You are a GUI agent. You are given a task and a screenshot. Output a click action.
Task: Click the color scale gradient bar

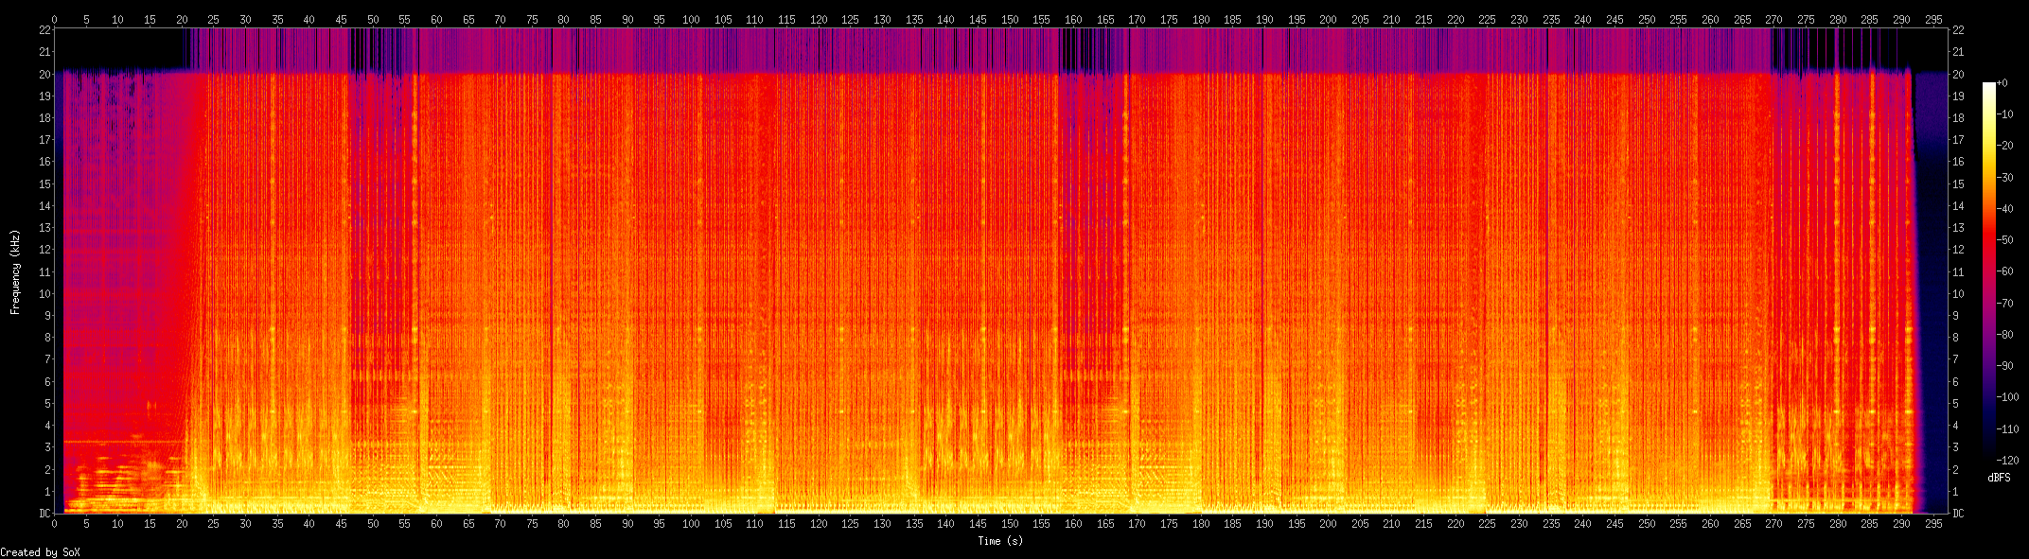pyautogui.click(x=1988, y=271)
